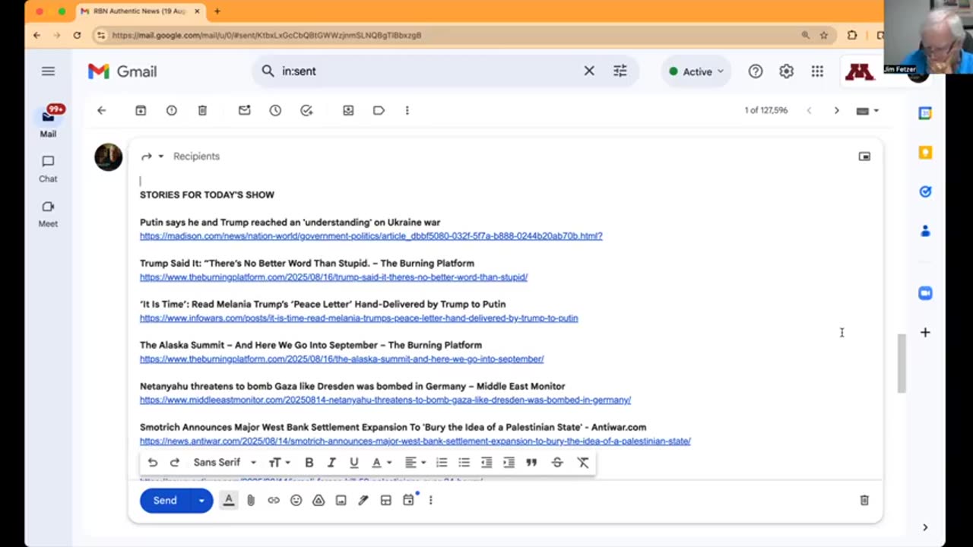Screen dimensions: 973x547
Task: Open the type of response dropdown
Action: tap(152, 156)
